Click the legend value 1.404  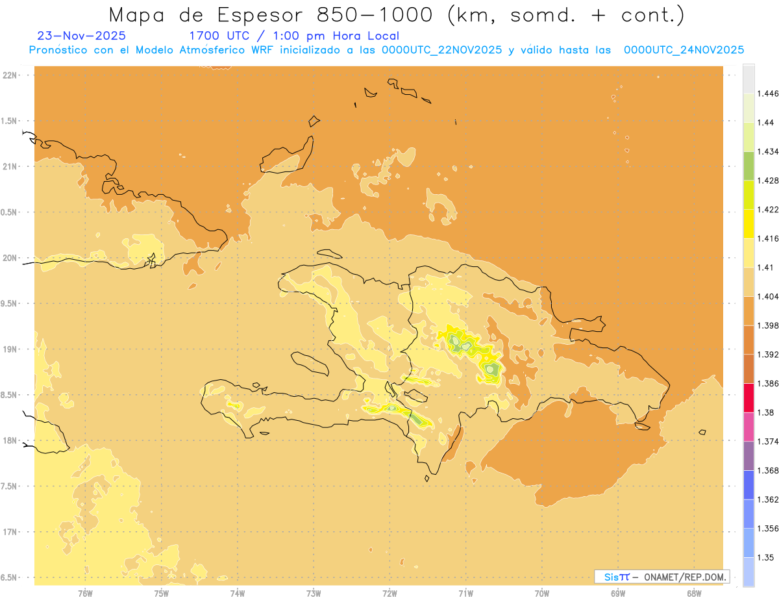pyautogui.click(x=768, y=296)
